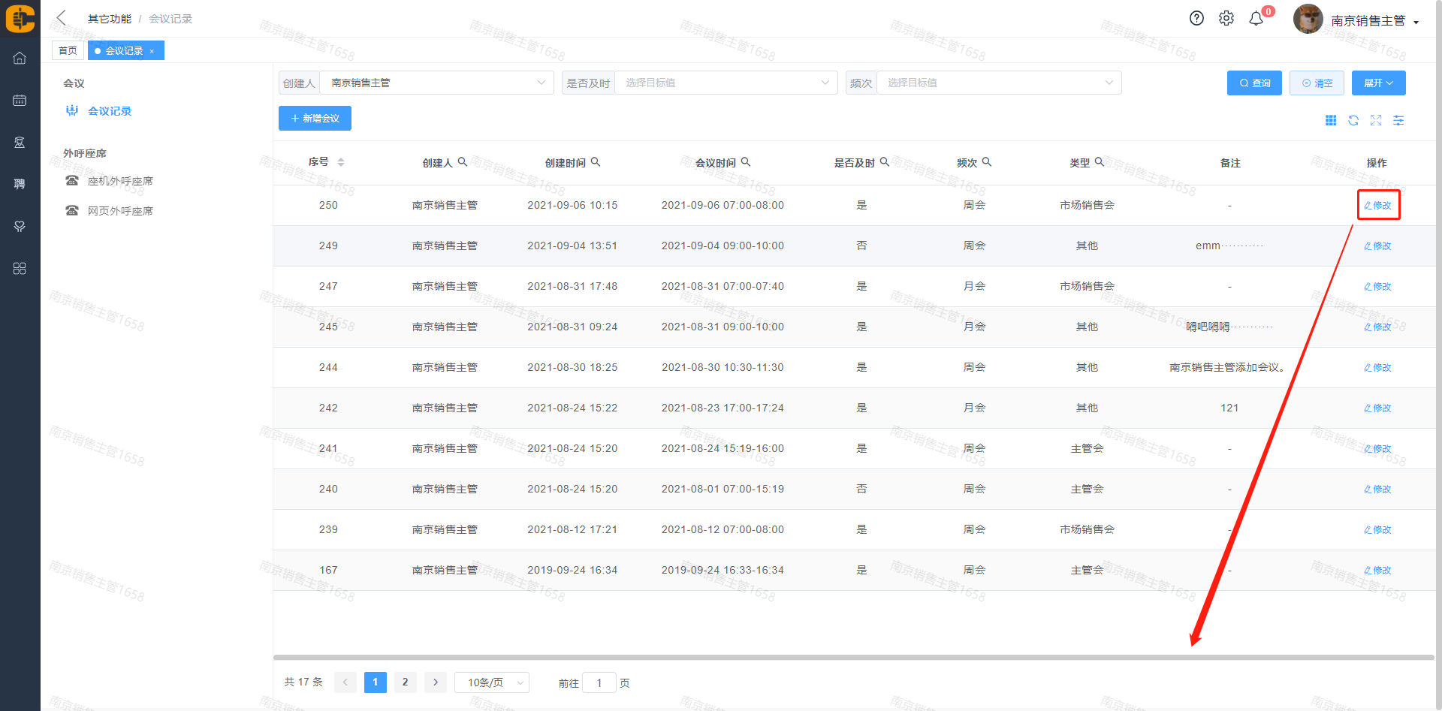
Task: Click the search icon beside 会议时间 header
Action: point(746,162)
